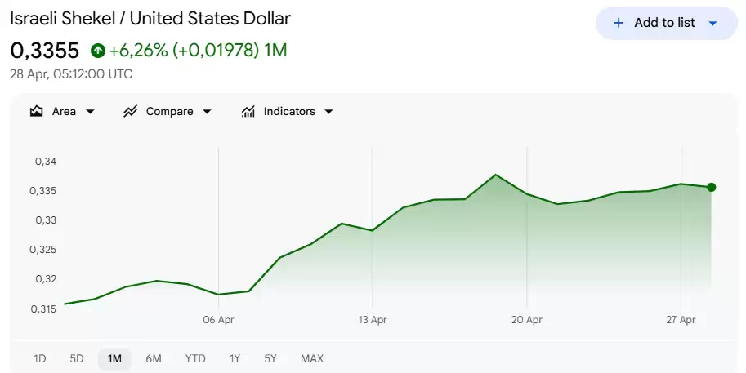The image size is (746, 373).
Task: Select the 1Y time range
Action: (x=235, y=358)
